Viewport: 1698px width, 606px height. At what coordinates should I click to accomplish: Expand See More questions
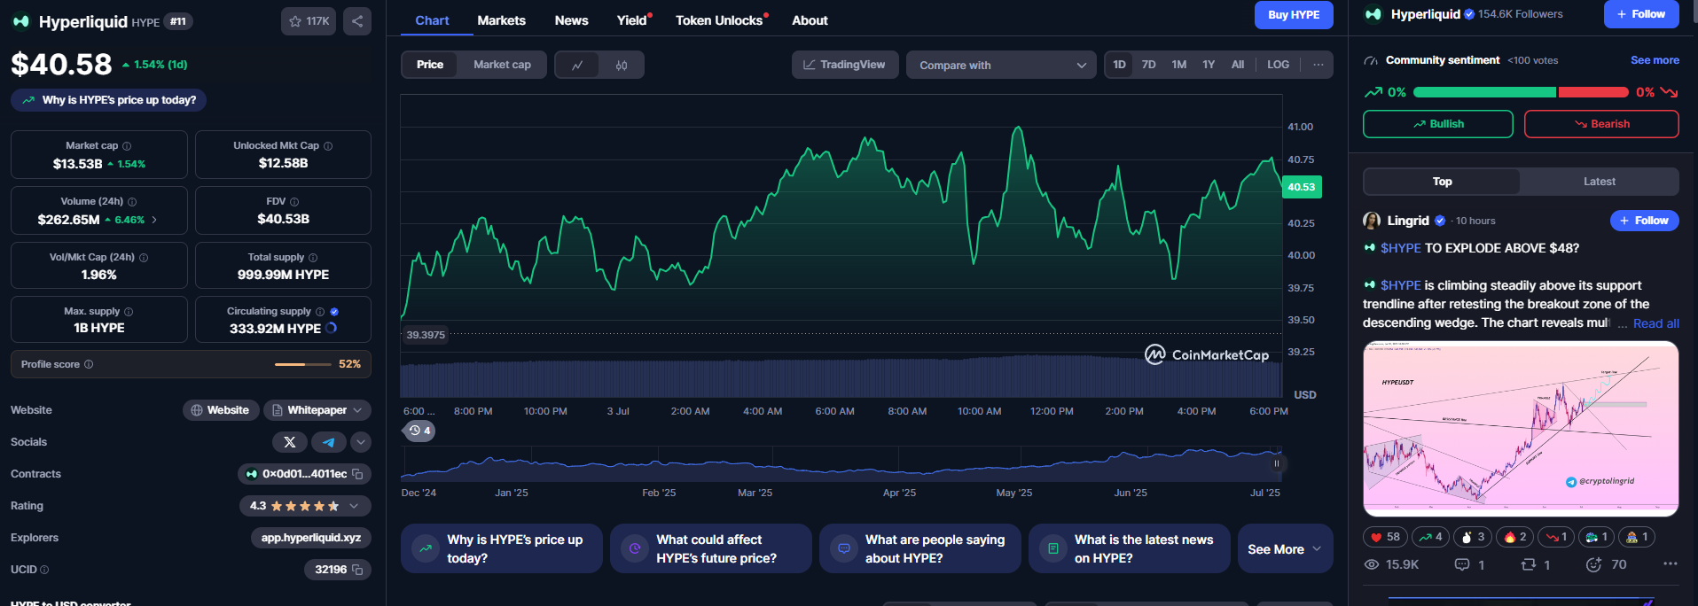pyautogui.click(x=1285, y=549)
